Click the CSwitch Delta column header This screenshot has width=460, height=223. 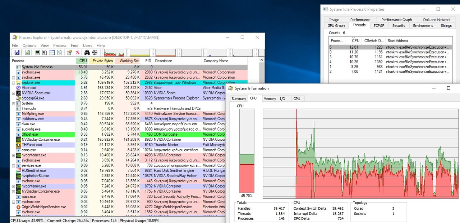[373, 41]
